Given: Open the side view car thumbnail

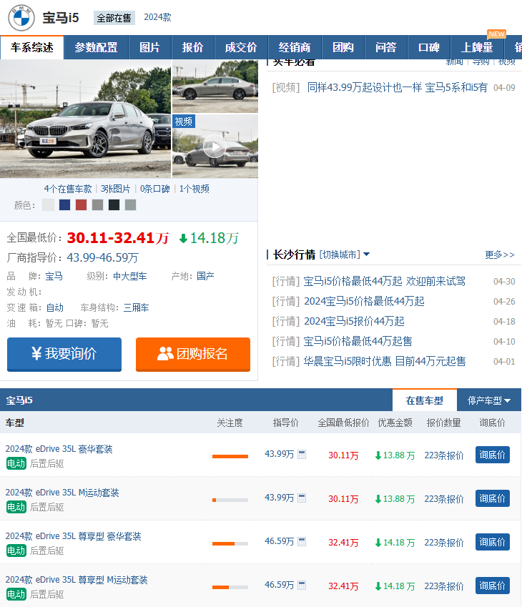Looking at the screenshot, I should click(x=215, y=86).
